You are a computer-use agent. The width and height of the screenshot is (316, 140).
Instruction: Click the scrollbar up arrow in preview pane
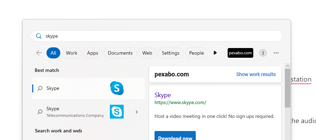click(288, 66)
